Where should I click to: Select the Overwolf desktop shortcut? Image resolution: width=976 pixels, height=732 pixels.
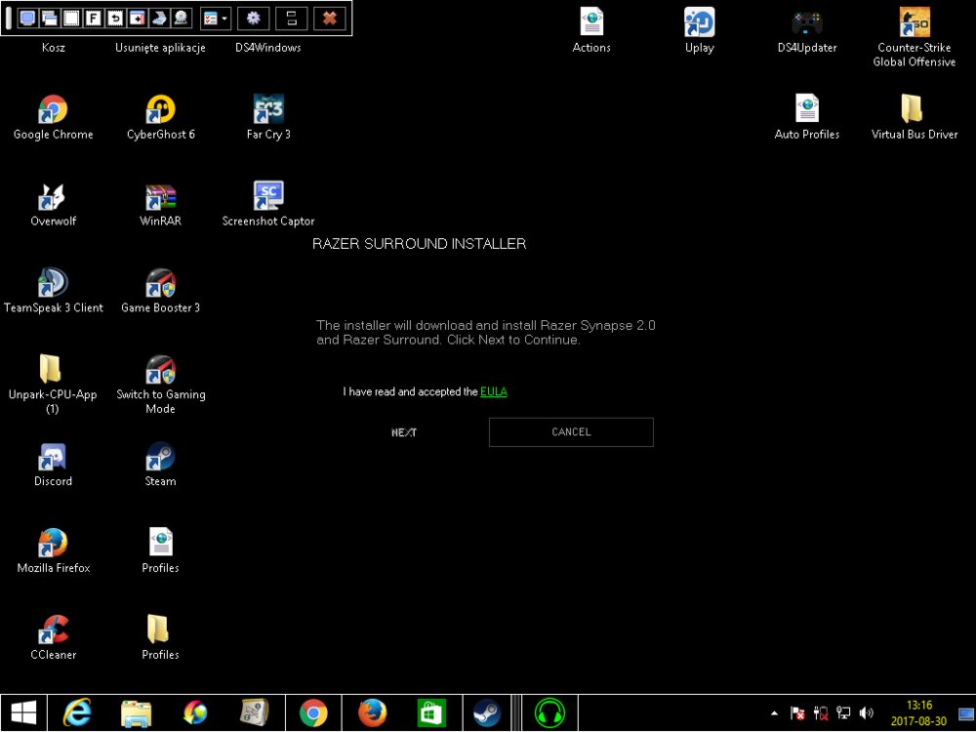53,204
